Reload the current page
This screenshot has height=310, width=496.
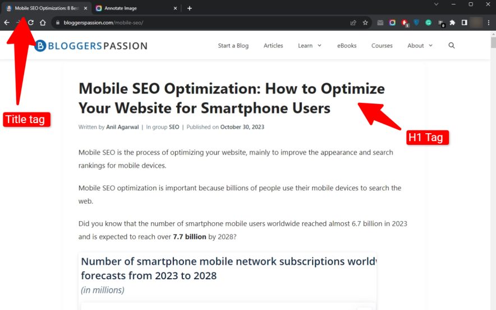31,23
